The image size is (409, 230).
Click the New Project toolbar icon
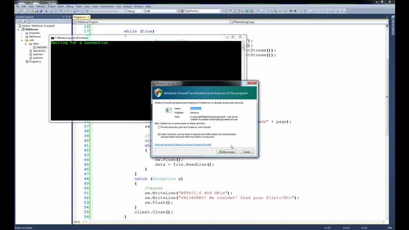tap(19, 11)
